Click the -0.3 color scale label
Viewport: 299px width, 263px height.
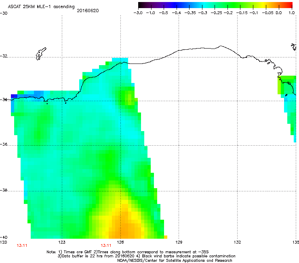tap(202, 13)
